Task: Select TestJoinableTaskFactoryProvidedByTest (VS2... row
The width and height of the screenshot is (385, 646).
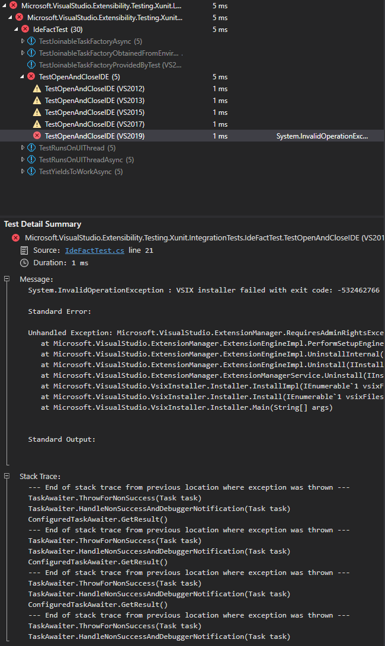Action: tap(192, 65)
